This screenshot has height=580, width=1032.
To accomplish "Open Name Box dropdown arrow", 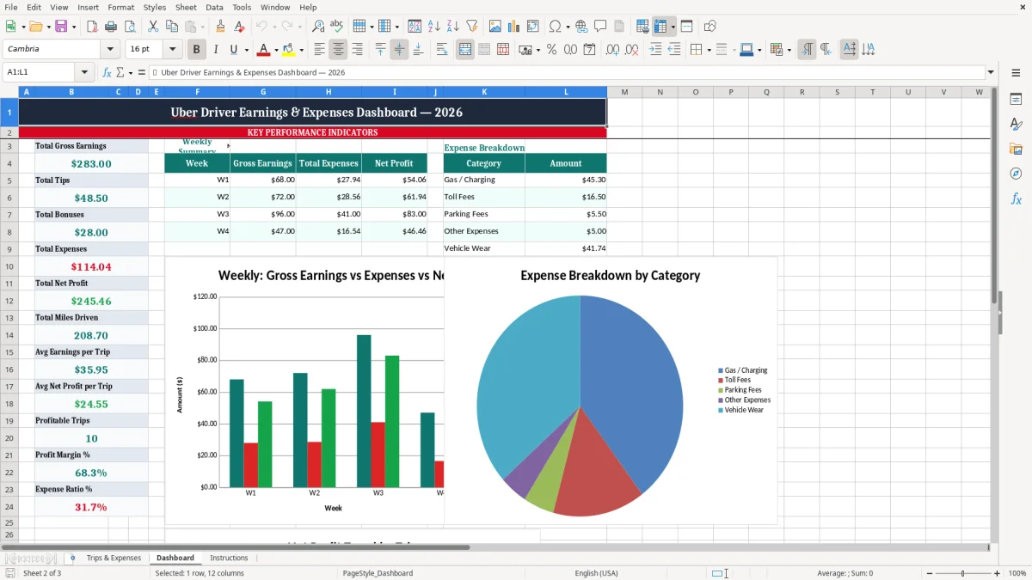I will click(x=84, y=72).
